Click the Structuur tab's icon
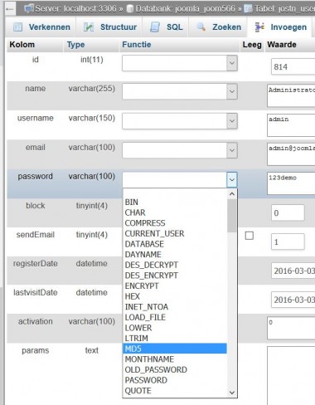The image size is (315, 405). coord(89,27)
